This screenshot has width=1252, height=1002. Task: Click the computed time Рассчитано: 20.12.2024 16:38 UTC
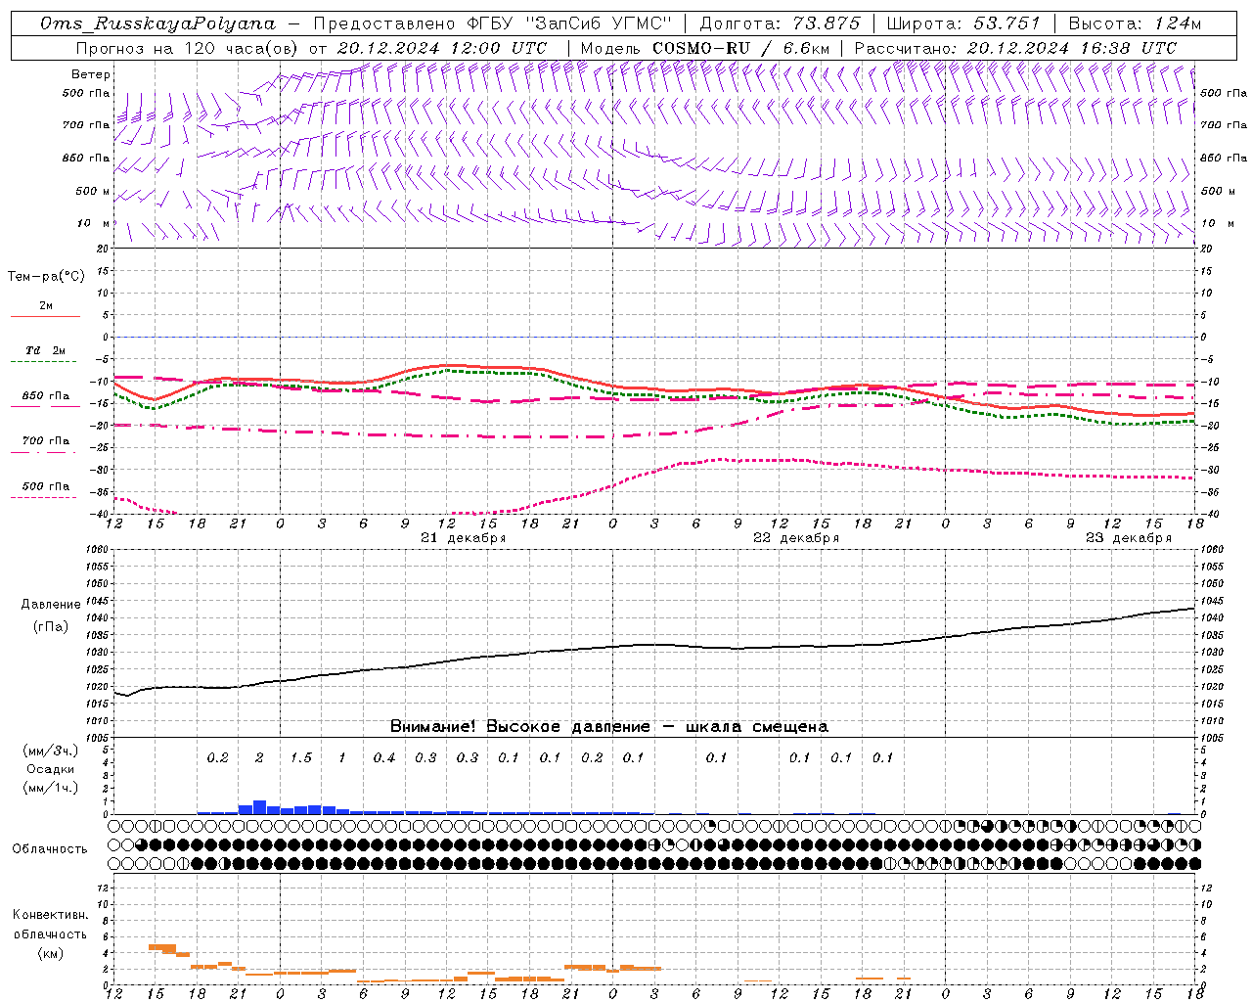pyautogui.click(x=1015, y=48)
